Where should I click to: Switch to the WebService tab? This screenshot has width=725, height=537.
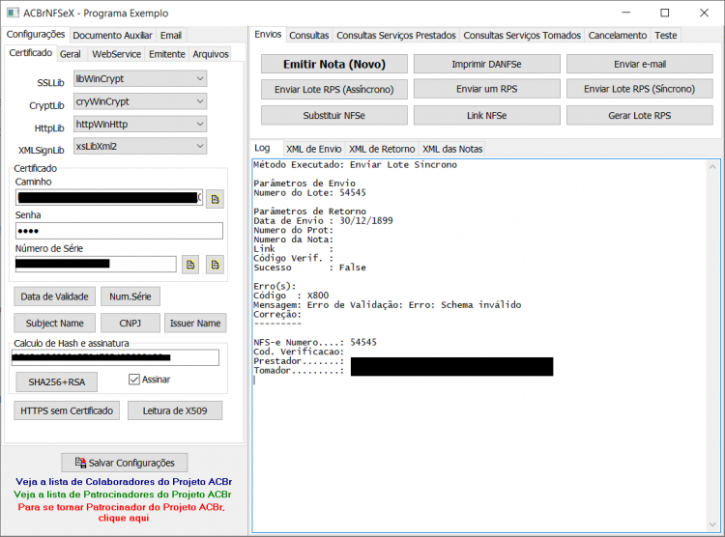(x=117, y=54)
